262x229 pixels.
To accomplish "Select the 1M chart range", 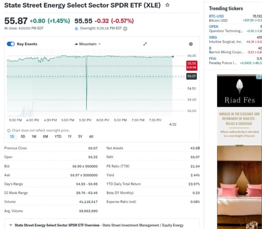I will [34, 136].
